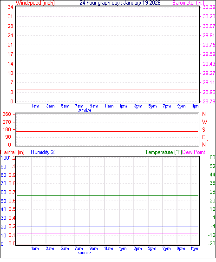Click the 3pm tick on top graph
The height and width of the screenshot is (262, 216).
point(138,106)
